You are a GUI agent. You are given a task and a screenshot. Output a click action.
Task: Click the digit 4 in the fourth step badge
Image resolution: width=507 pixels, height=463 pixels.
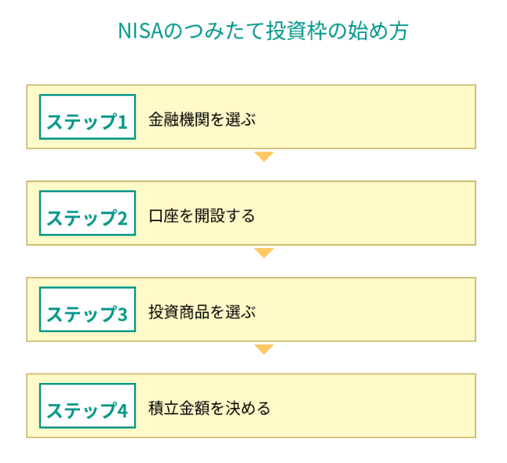[x=122, y=411]
